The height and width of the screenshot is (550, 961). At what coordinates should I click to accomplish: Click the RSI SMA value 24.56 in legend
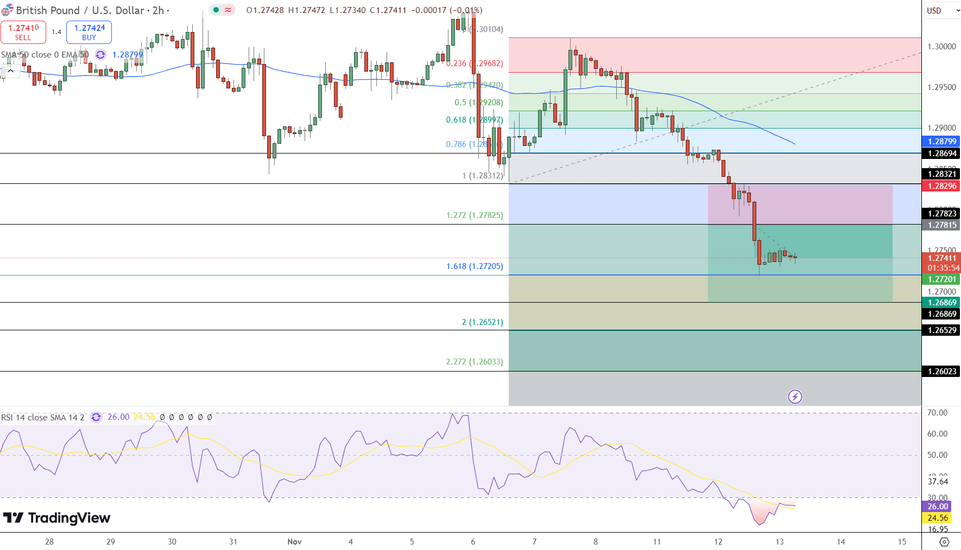(x=144, y=417)
